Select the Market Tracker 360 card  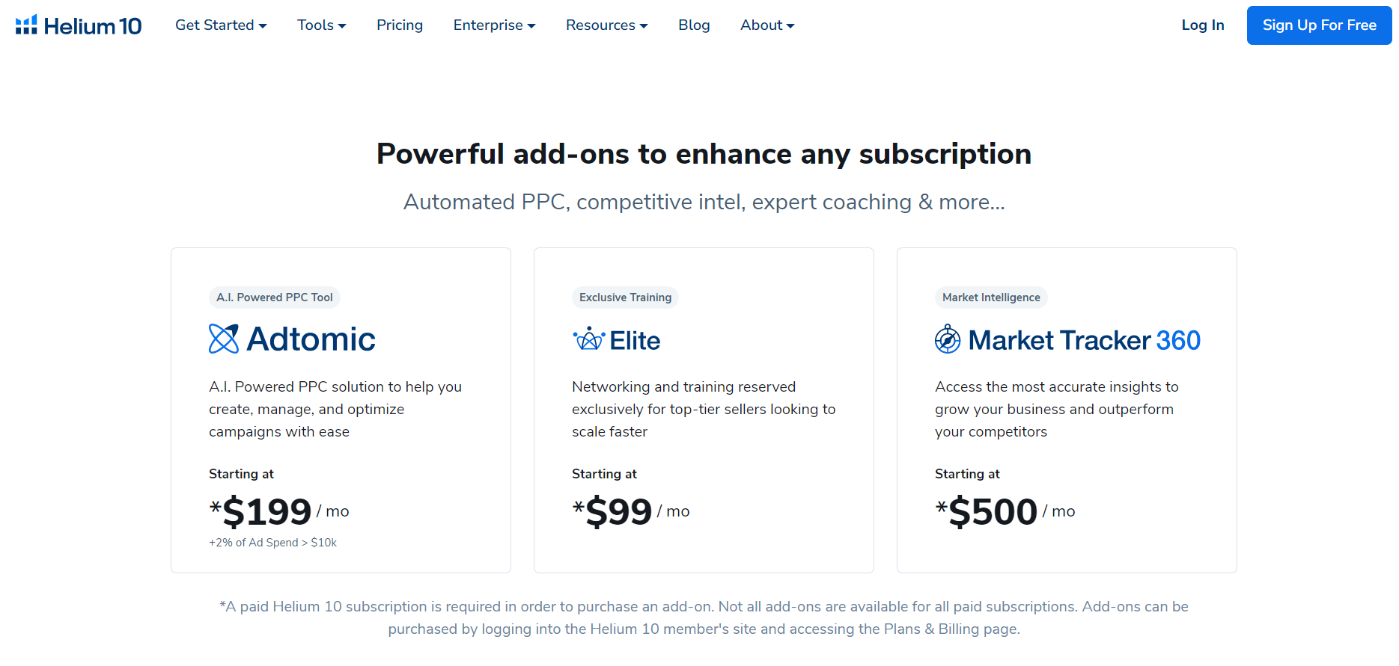[x=1066, y=410]
